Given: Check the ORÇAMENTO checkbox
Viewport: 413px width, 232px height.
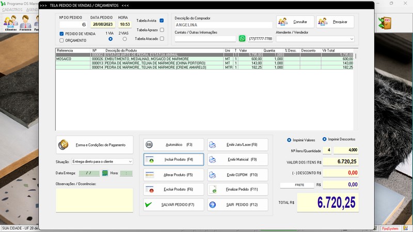Looking at the screenshot, I should 62,40.
